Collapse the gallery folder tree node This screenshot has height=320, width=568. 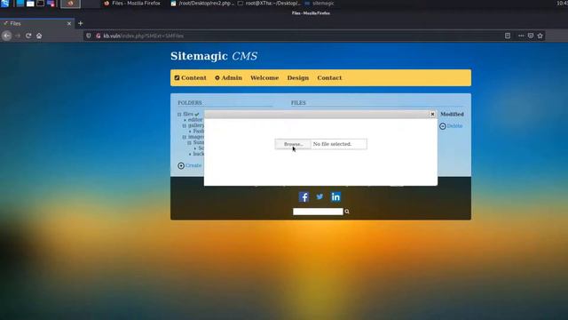click(185, 125)
